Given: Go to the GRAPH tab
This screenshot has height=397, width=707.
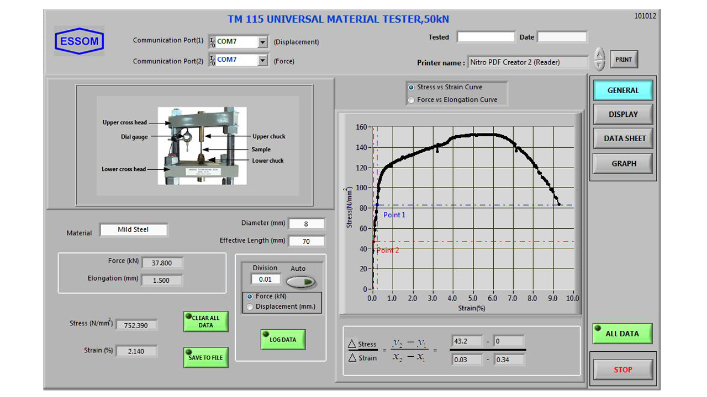Looking at the screenshot, I should tap(623, 164).
